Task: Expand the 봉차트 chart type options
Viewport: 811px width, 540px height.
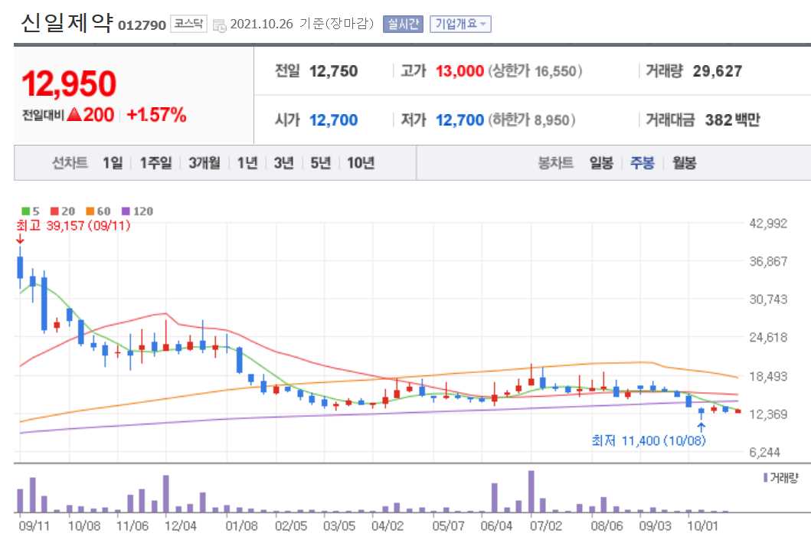Action: coord(557,162)
